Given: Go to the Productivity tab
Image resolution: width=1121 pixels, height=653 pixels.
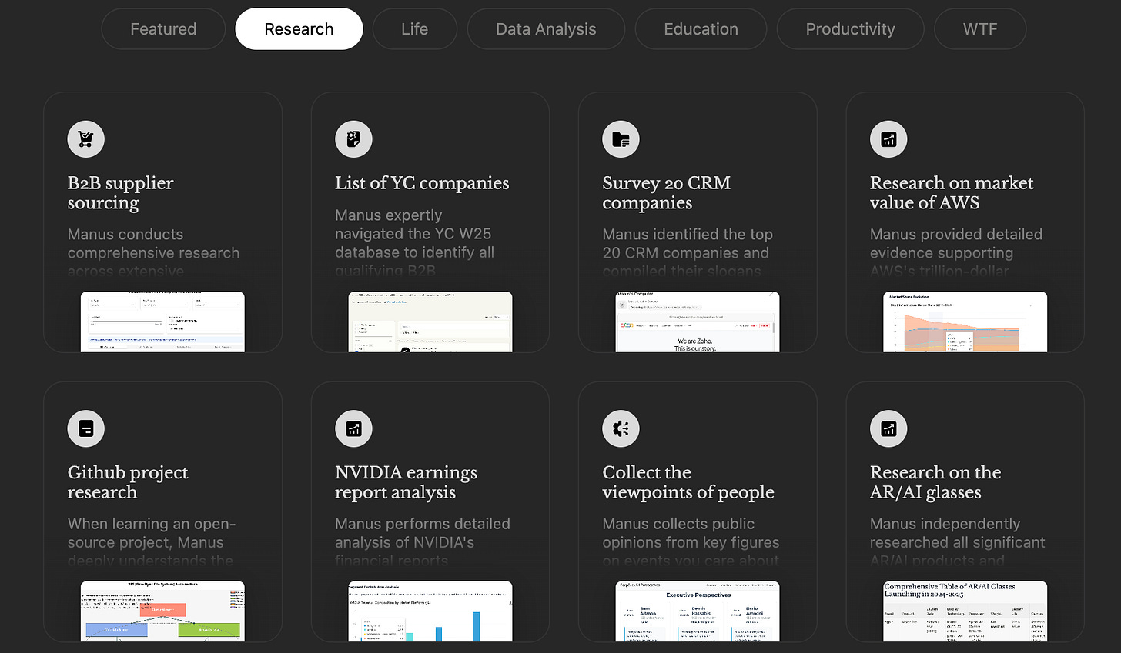Looking at the screenshot, I should (x=850, y=29).
